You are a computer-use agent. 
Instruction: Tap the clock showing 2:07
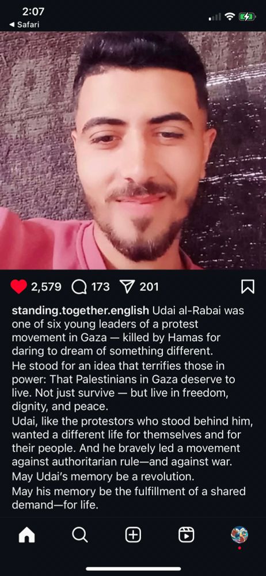tap(33, 12)
